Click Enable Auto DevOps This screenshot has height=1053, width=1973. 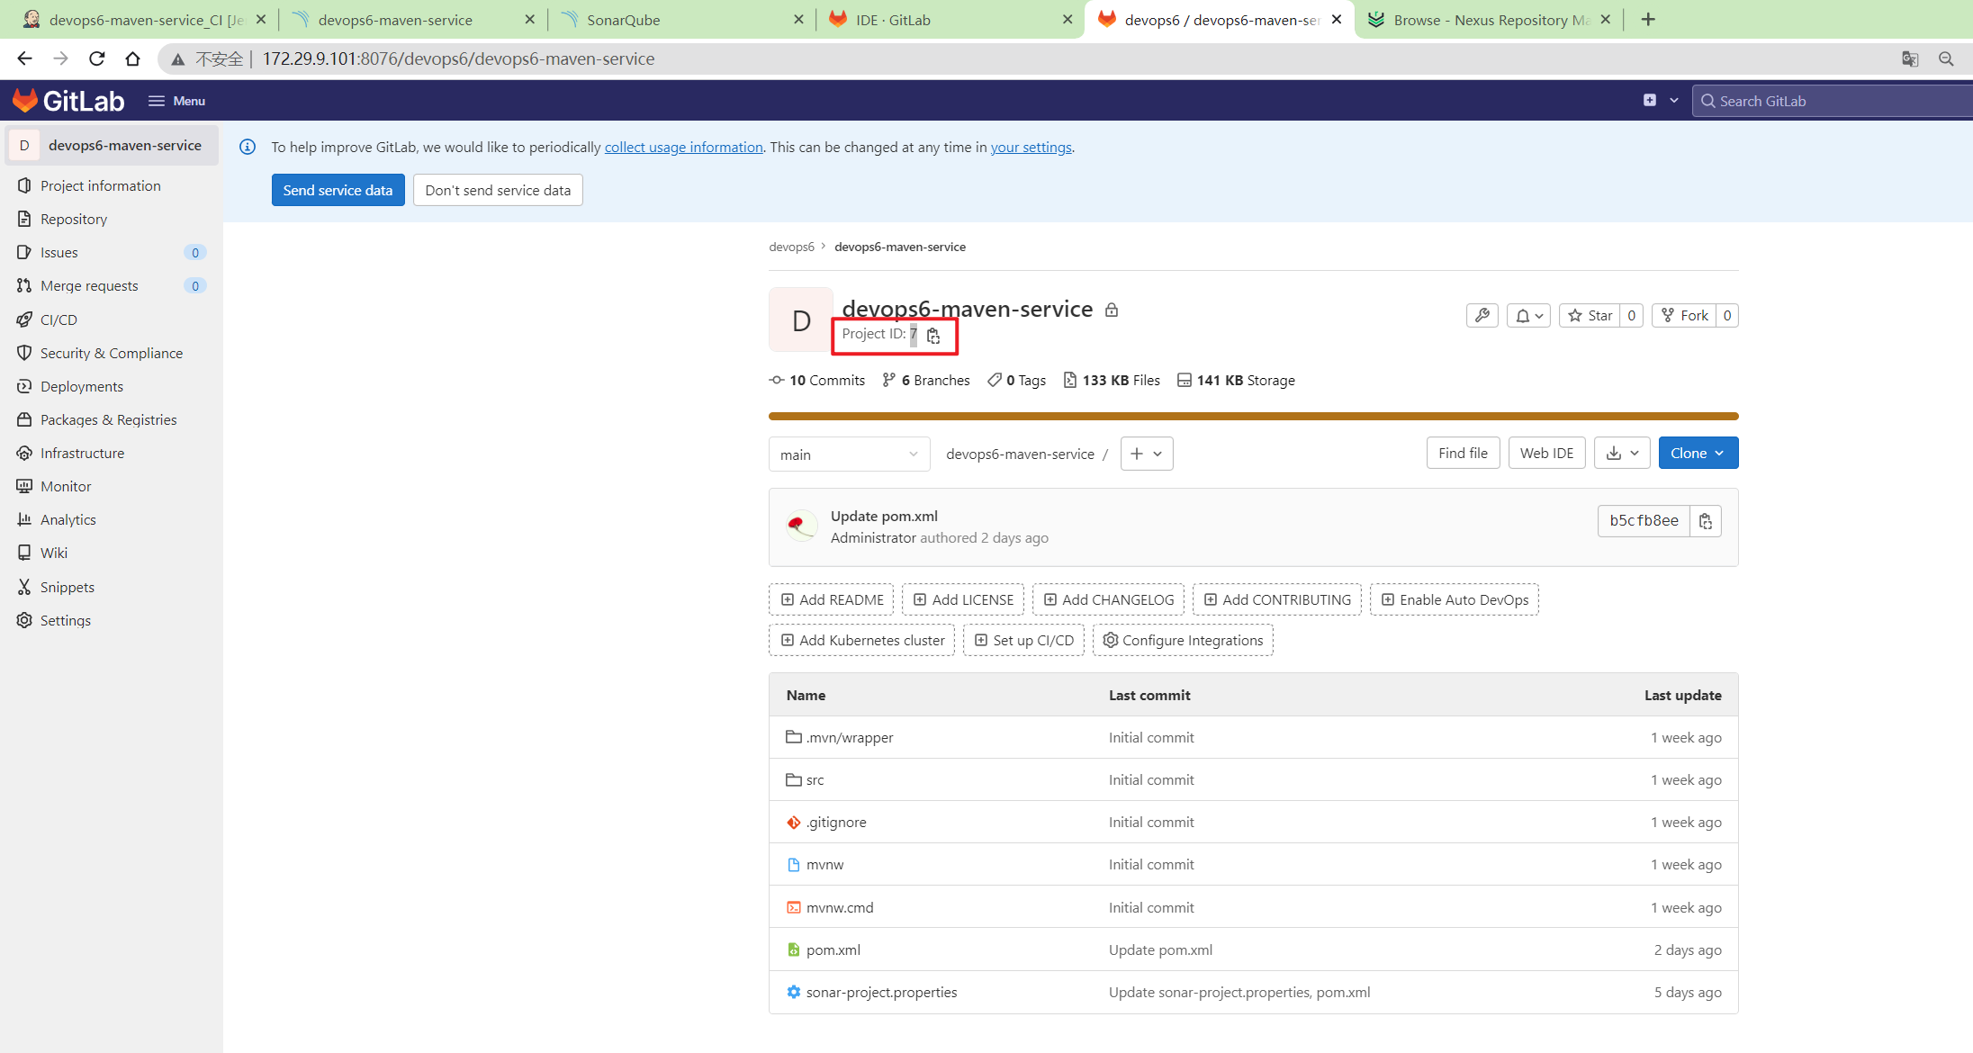click(1455, 599)
